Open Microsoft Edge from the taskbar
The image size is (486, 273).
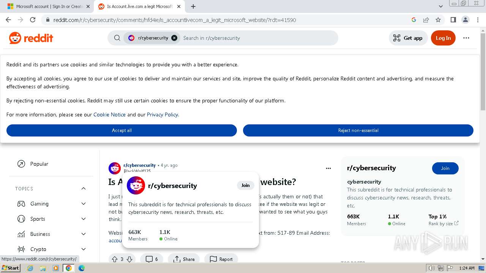pos(81,268)
